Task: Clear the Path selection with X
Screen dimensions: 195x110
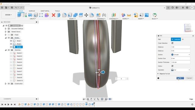Action: coord(183,39)
